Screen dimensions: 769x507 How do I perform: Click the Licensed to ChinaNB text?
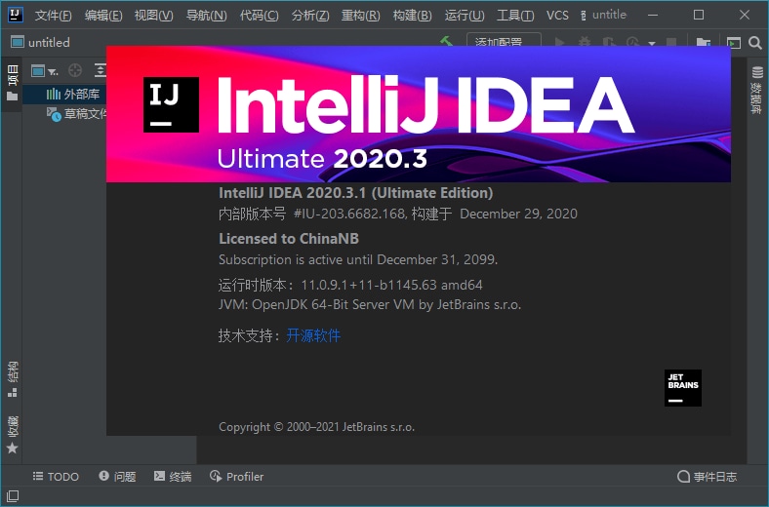pyautogui.click(x=289, y=239)
